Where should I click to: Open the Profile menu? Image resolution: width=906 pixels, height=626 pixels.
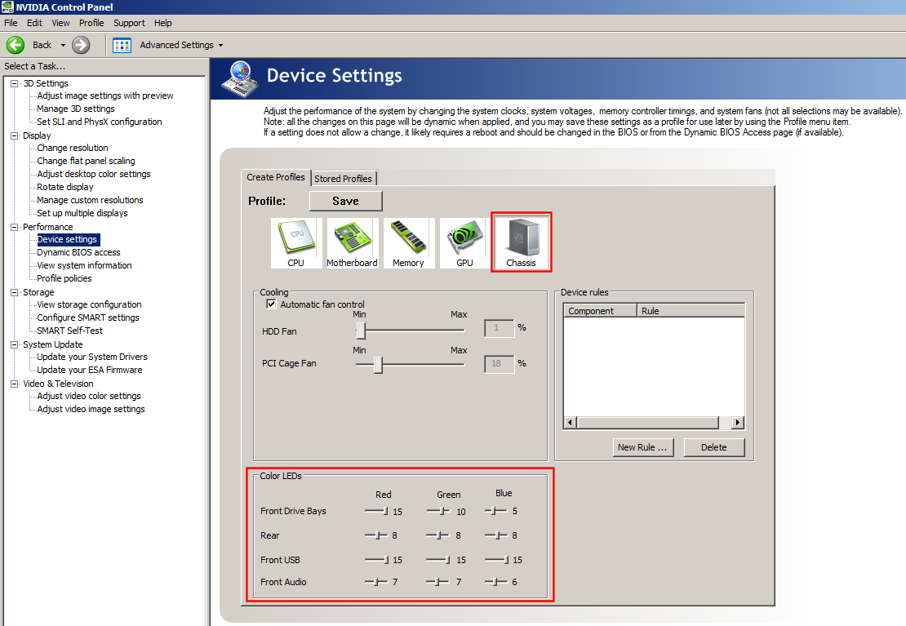click(91, 23)
